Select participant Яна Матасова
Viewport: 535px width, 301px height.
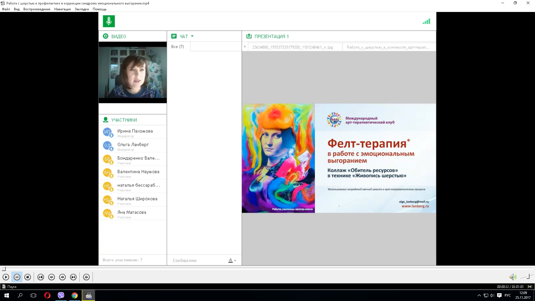click(x=133, y=213)
